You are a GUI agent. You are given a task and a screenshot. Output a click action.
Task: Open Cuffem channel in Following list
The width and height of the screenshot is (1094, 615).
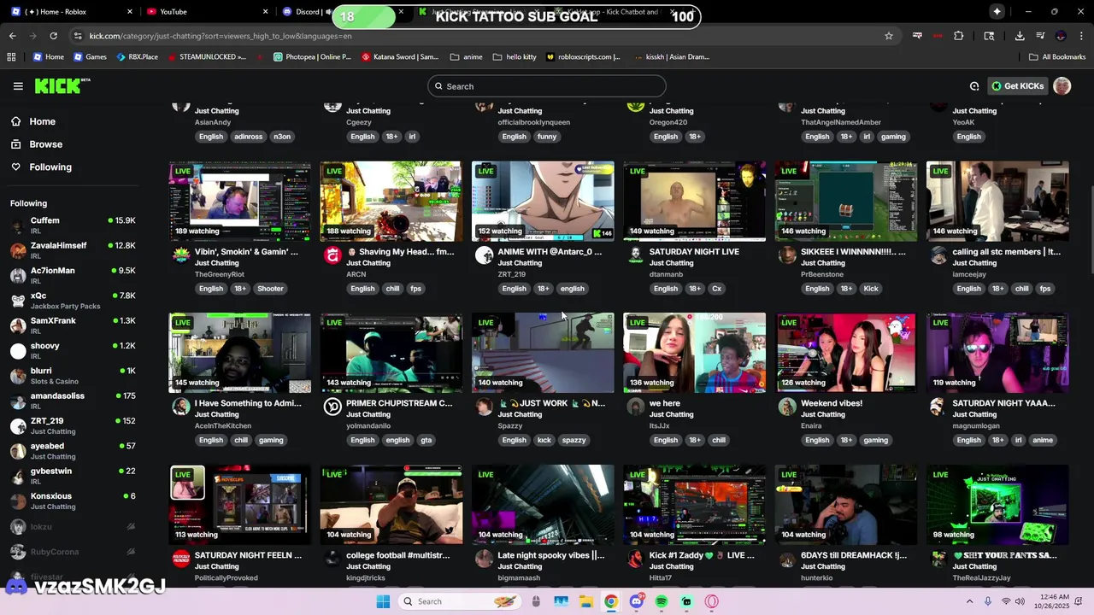(x=73, y=225)
